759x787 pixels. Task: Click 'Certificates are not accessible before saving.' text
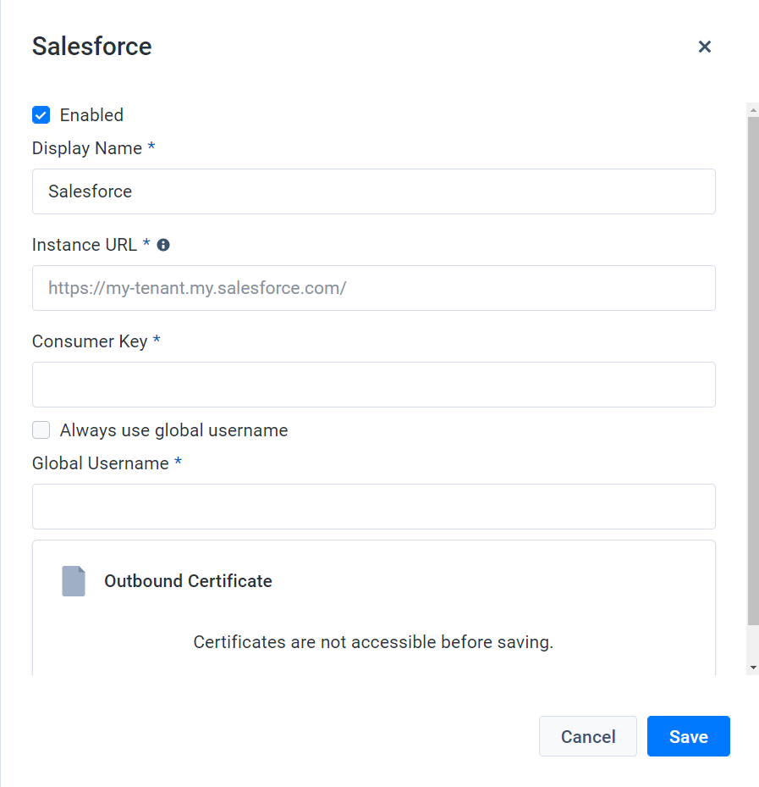tap(373, 642)
